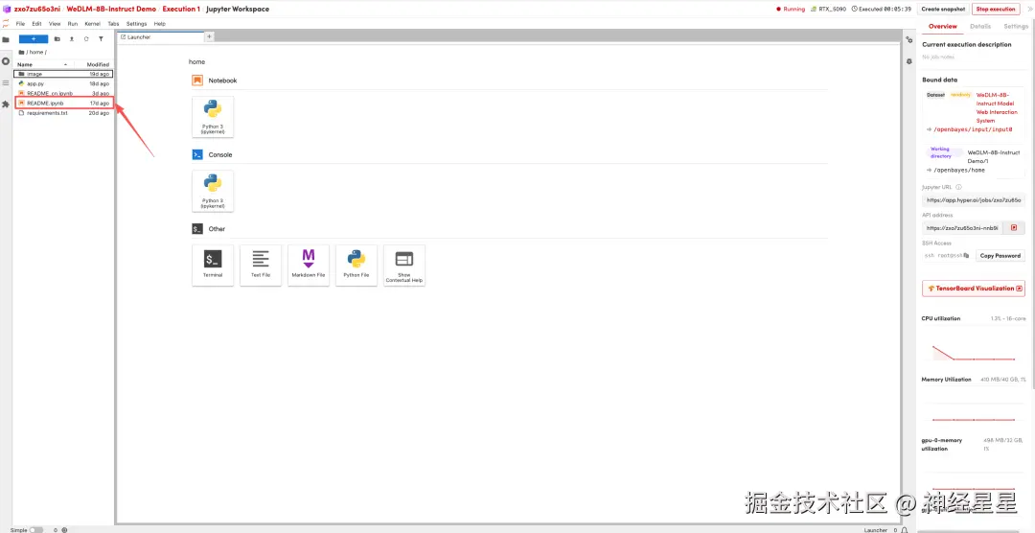
Task: Toggle the file filter funnel icon
Action: 101,39
